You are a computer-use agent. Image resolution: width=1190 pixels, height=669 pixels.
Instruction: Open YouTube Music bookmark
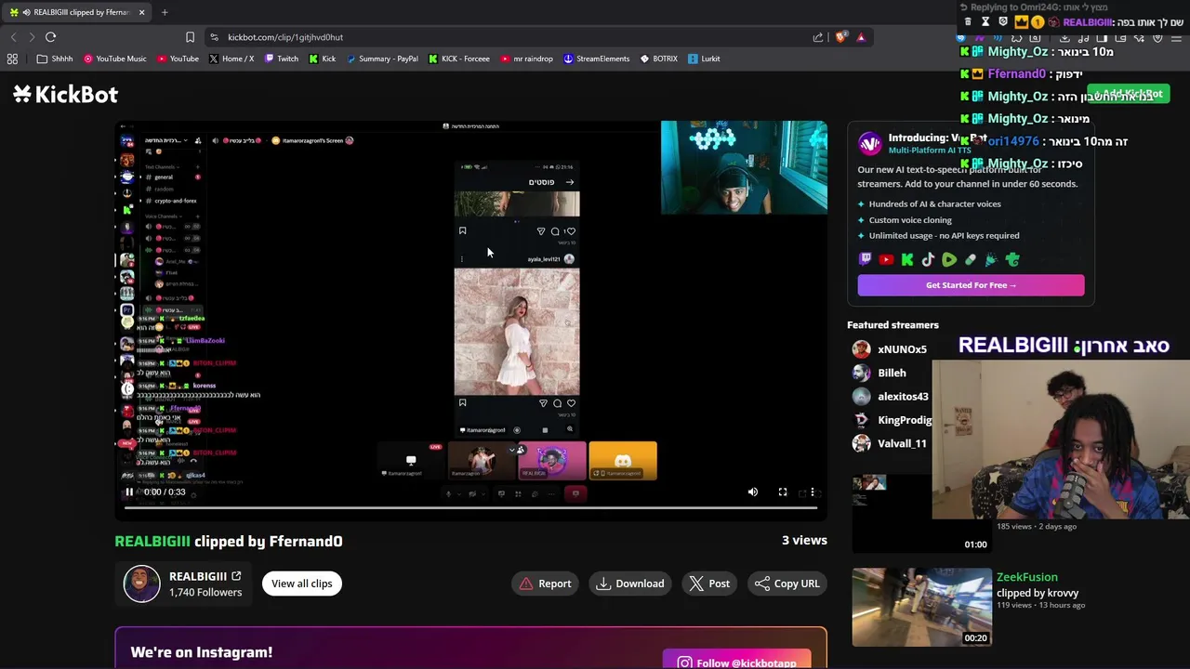115,59
